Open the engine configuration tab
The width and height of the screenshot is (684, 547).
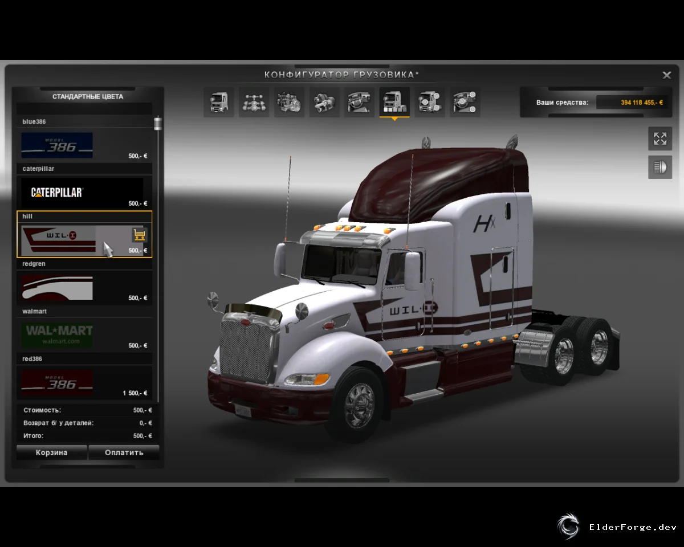[289, 103]
